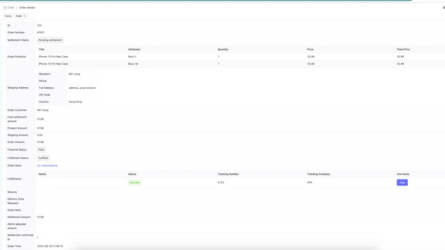The width and height of the screenshot is (445, 250).
Task: Click the Attributes column header
Action: (x=134, y=49)
